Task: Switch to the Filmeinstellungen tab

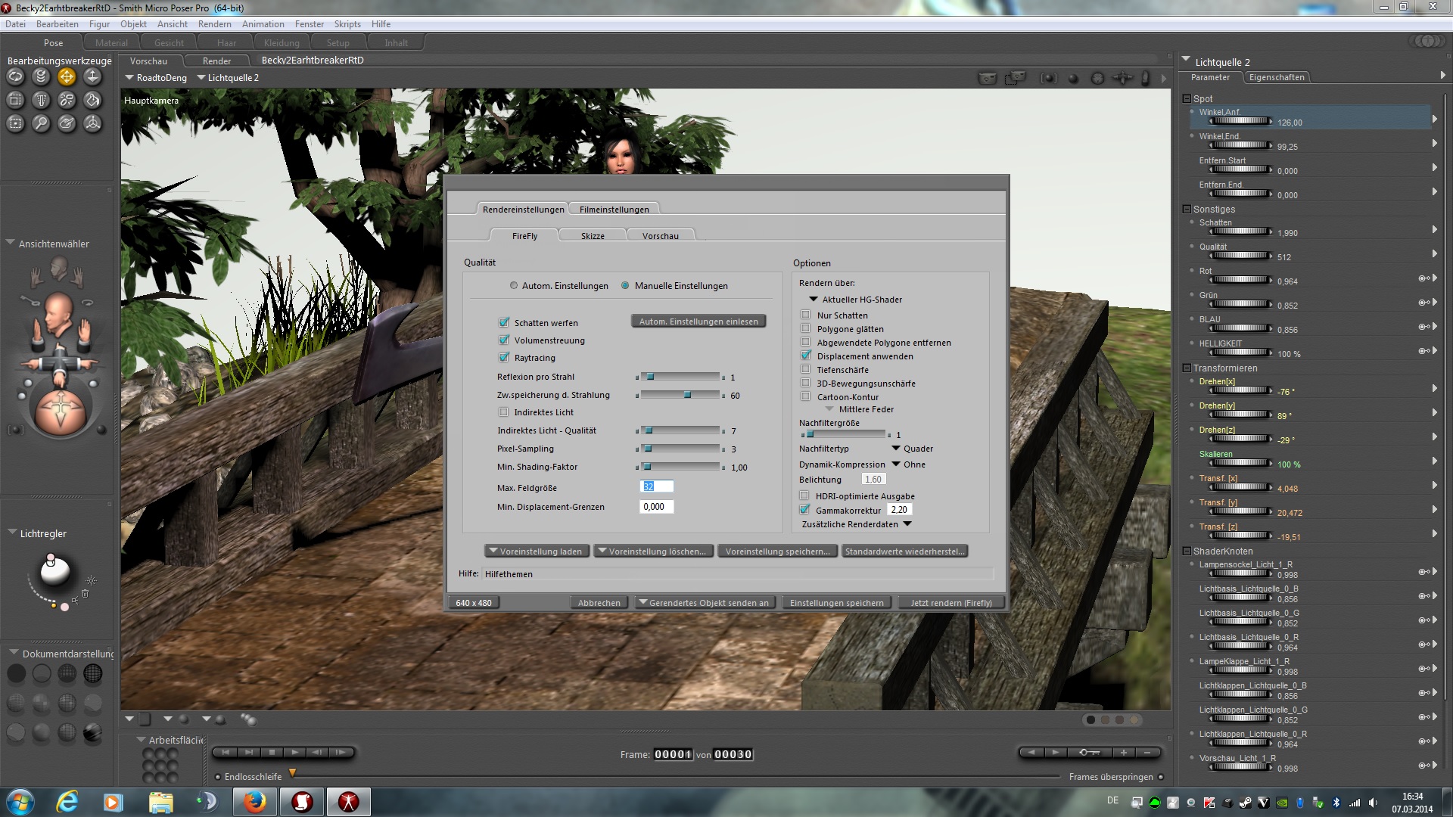Action: (614, 210)
